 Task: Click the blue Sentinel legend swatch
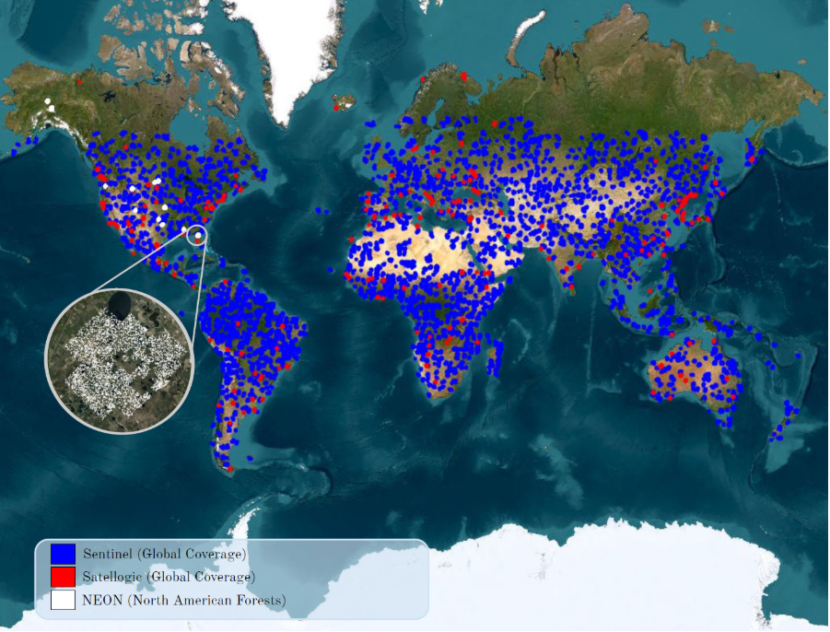click(x=63, y=554)
